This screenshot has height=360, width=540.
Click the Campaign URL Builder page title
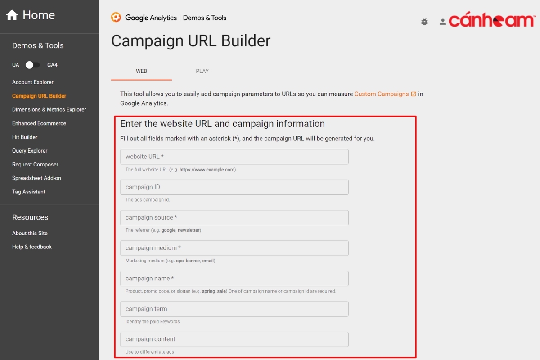coord(191,41)
